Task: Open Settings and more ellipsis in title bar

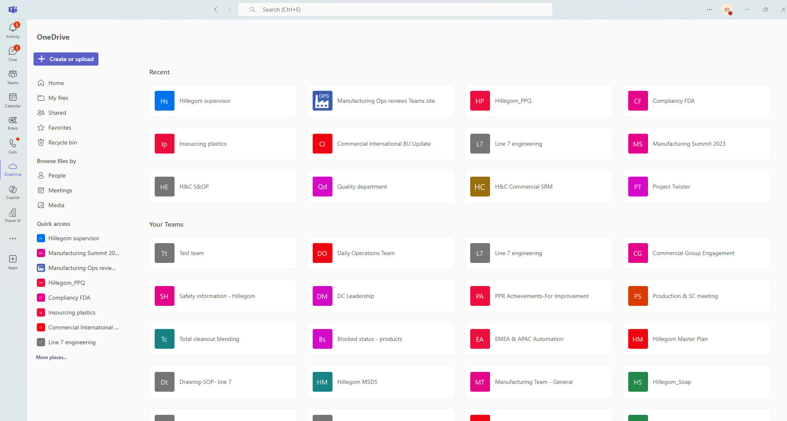Action: pyautogui.click(x=710, y=9)
